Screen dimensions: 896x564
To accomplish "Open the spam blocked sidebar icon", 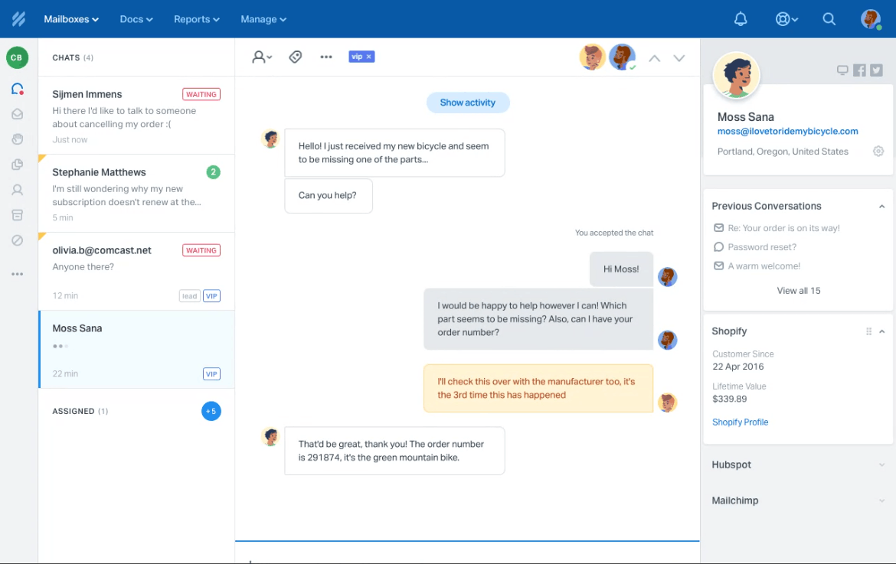I will pos(17,240).
